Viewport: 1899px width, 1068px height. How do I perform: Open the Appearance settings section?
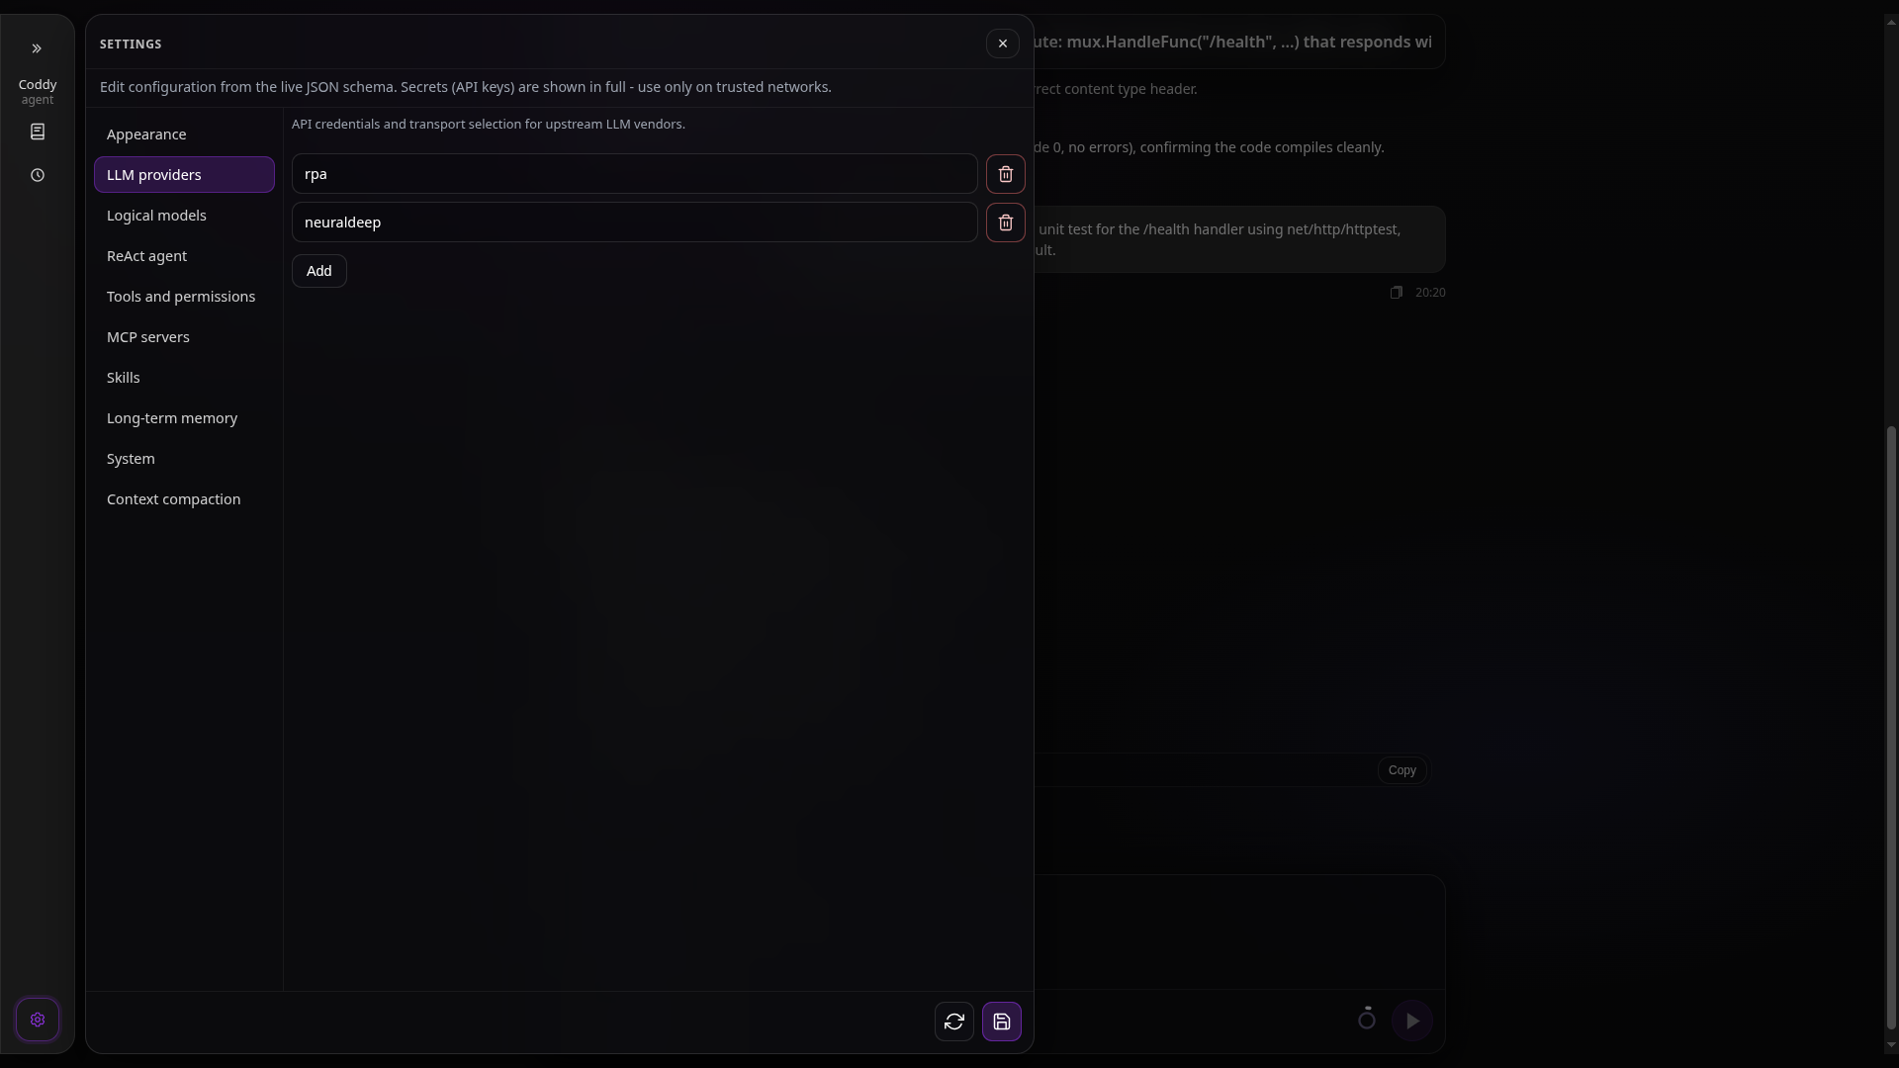point(184,134)
